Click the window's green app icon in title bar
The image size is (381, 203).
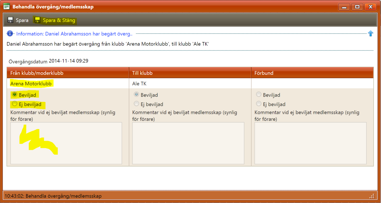tap(6, 6)
